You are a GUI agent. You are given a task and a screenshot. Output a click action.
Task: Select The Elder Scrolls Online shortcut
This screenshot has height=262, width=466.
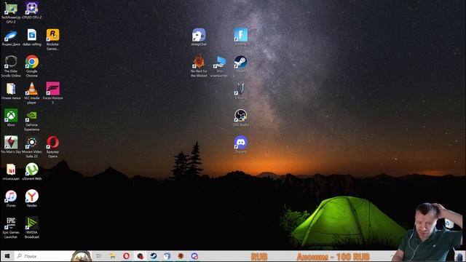11,66
